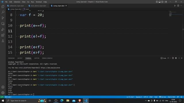184x103 pixels.
Task: Open the Remote Explorer view
Action: point(3,24)
